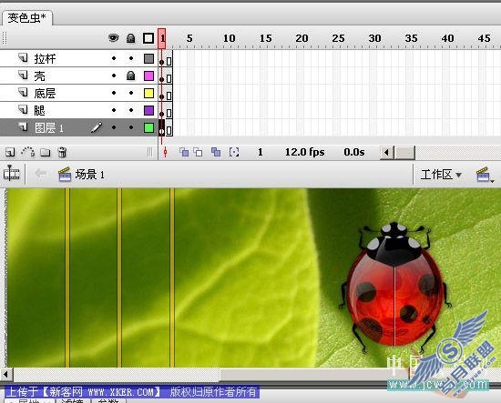Click the ladybug on the stage
501x403 pixels.
[395, 287]
